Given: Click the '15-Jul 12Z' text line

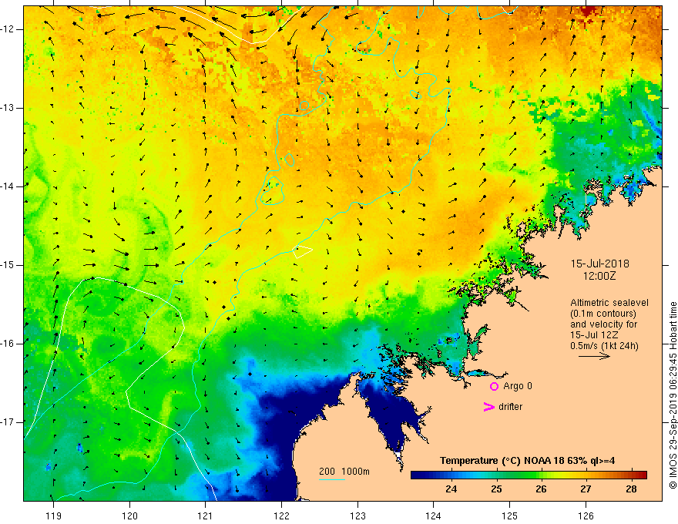Looking at the screenshot, I should click(x=594, y=335).
